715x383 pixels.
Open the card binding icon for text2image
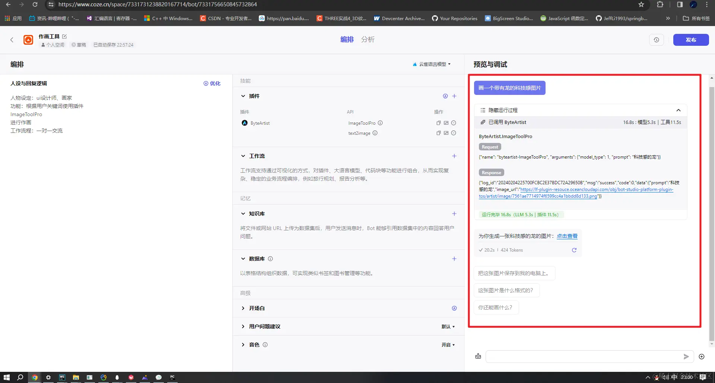click(x=446, y=133)
